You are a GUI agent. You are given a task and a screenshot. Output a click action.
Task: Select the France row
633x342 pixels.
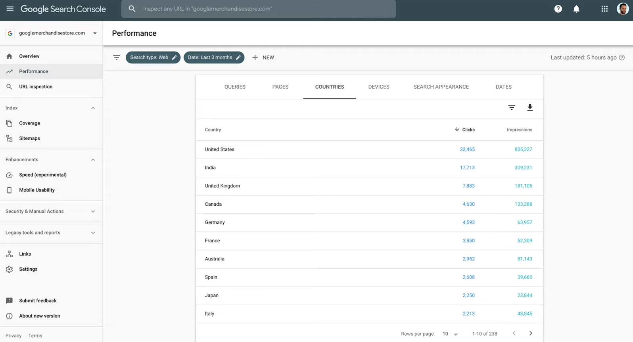coord(369,241)
